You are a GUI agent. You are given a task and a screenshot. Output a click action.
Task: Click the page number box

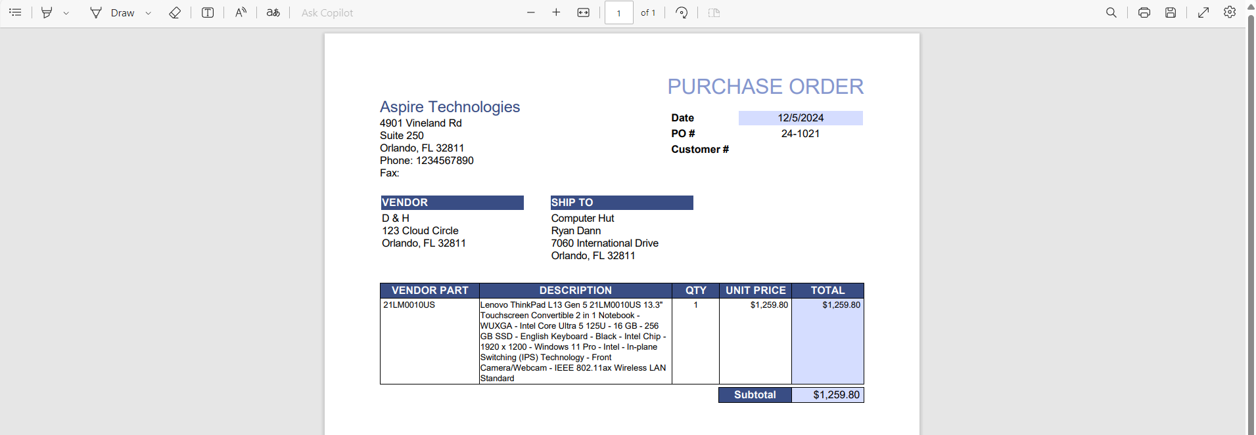click(618, 12)
